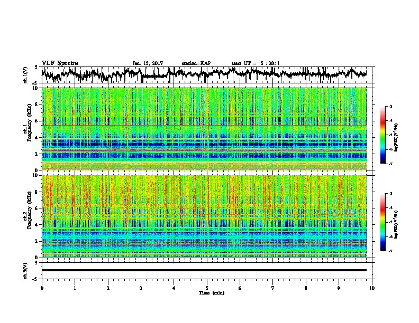The height and width of the screenshot is (323, 419).
Task: Select the date text "Jan. 15, 2017"
Action: (148, 63)
